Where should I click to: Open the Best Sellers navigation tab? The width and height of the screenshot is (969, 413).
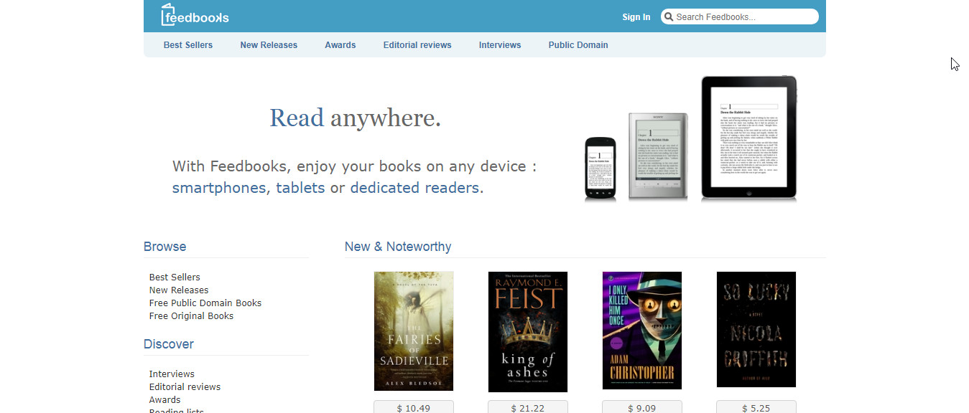(x=188, y=44)
